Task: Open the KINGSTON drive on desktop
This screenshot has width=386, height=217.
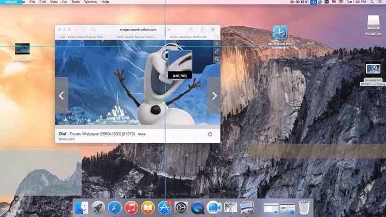Action: click(x=373, y=24)
